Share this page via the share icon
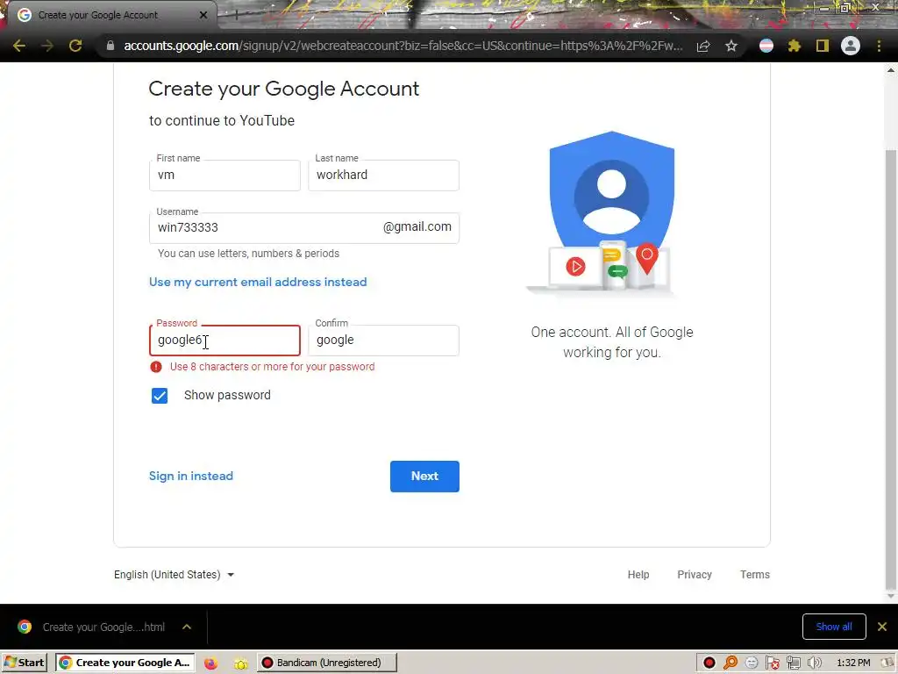The image size is (898, 674). [x=703, y=46]
